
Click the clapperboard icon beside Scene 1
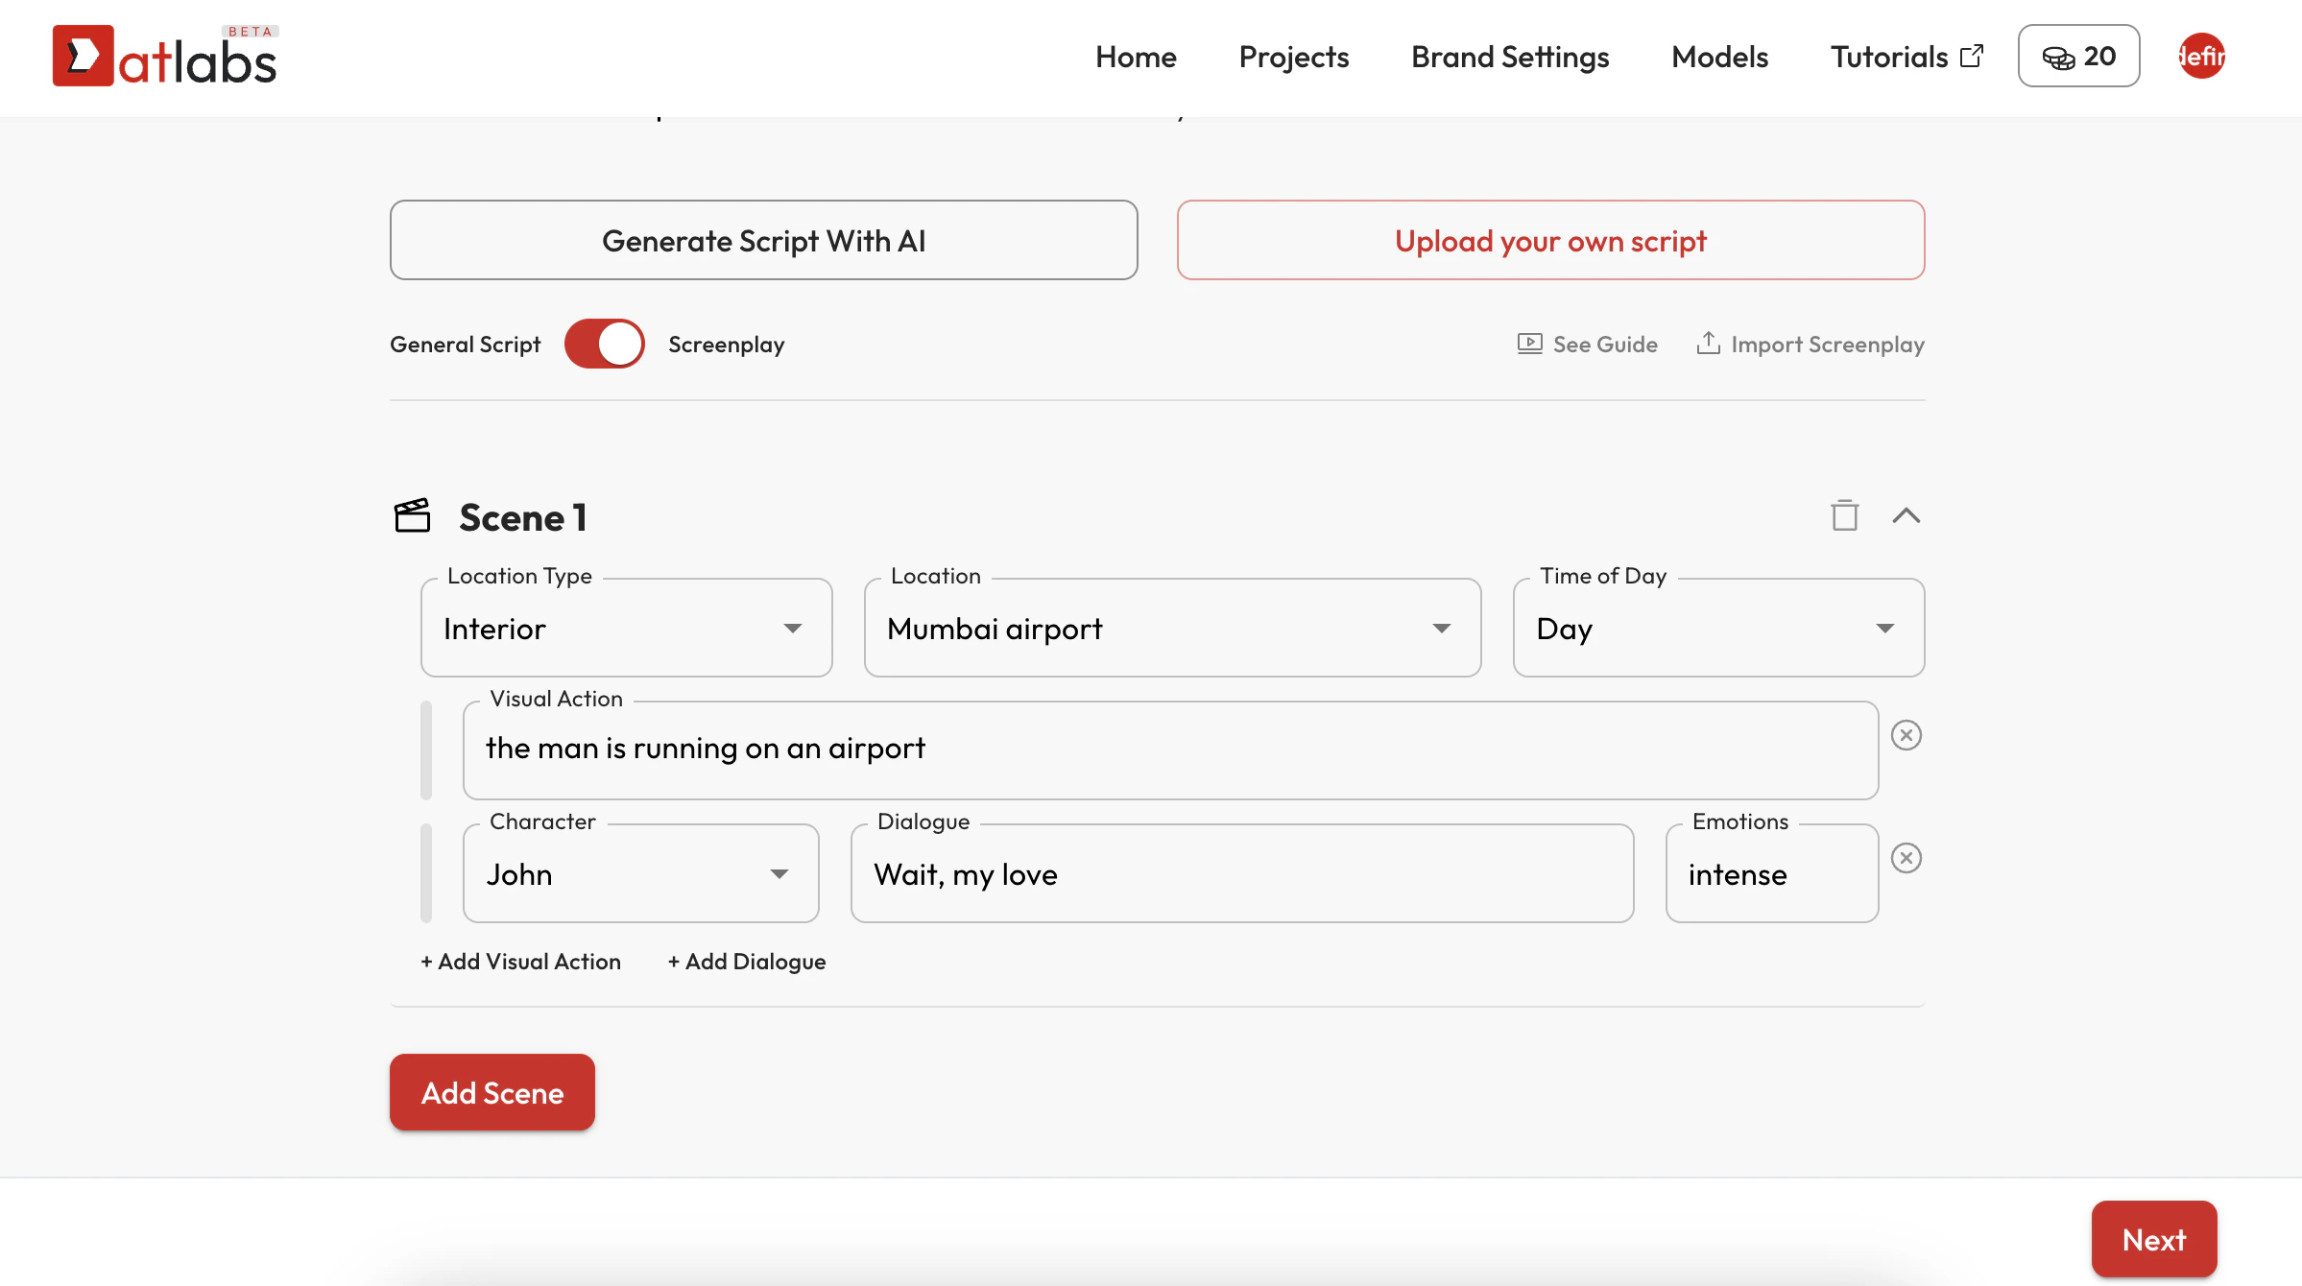pos(413,515)
